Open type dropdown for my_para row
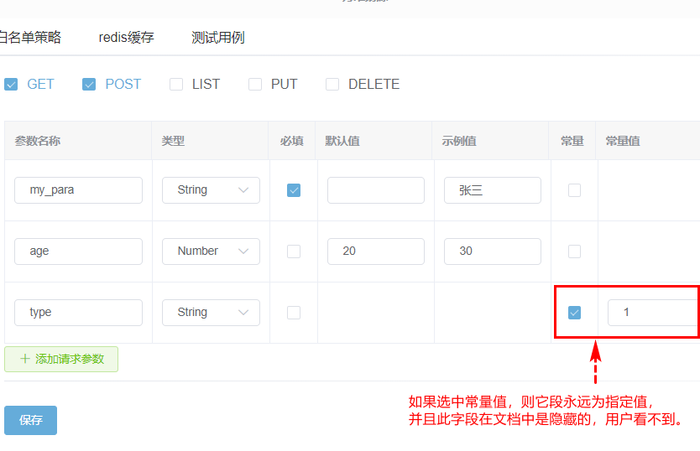 [211, 190]
